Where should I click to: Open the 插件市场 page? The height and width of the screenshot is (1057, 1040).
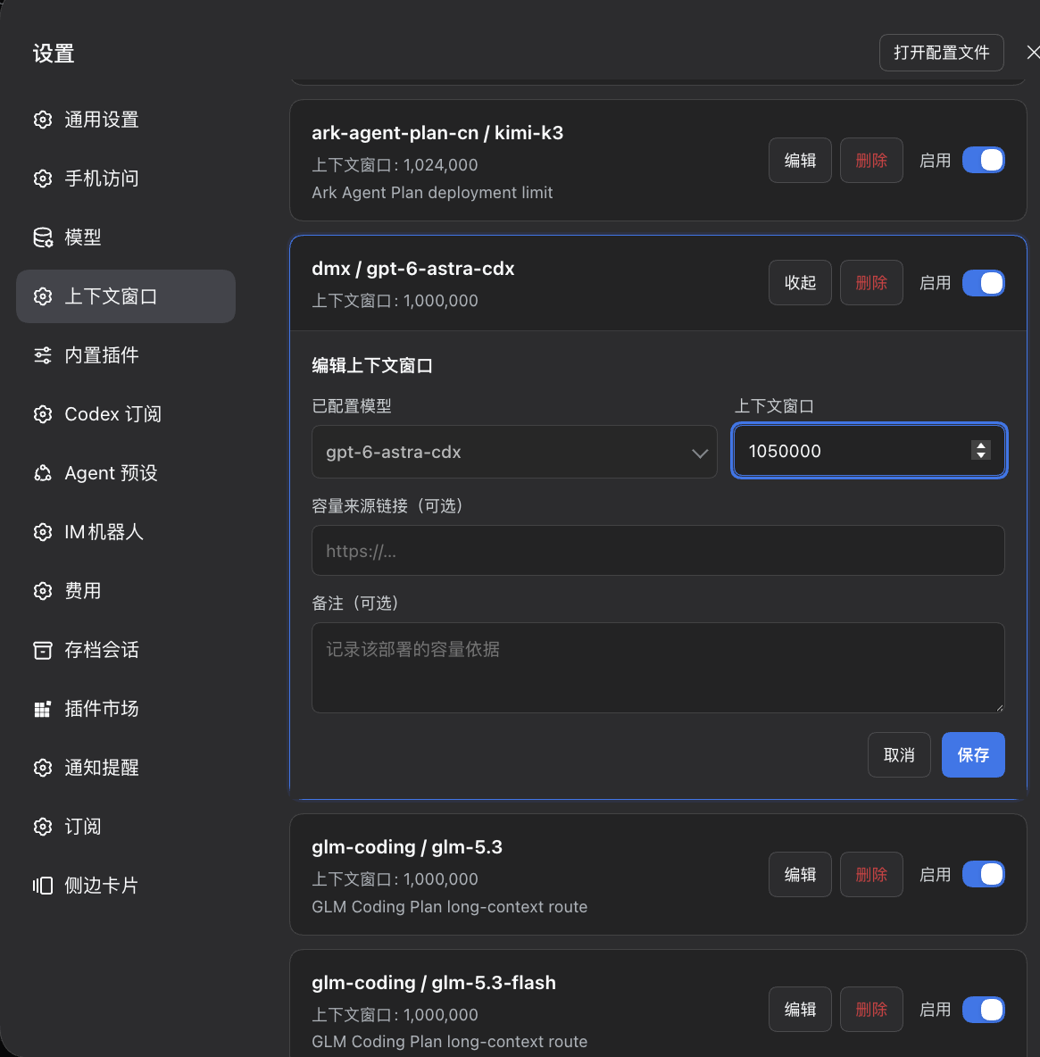125,709
